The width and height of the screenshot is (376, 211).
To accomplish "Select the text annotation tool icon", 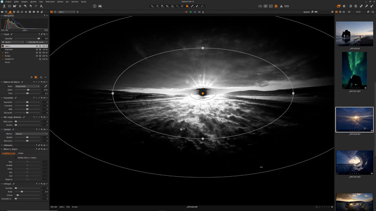I will coord(41,6).
